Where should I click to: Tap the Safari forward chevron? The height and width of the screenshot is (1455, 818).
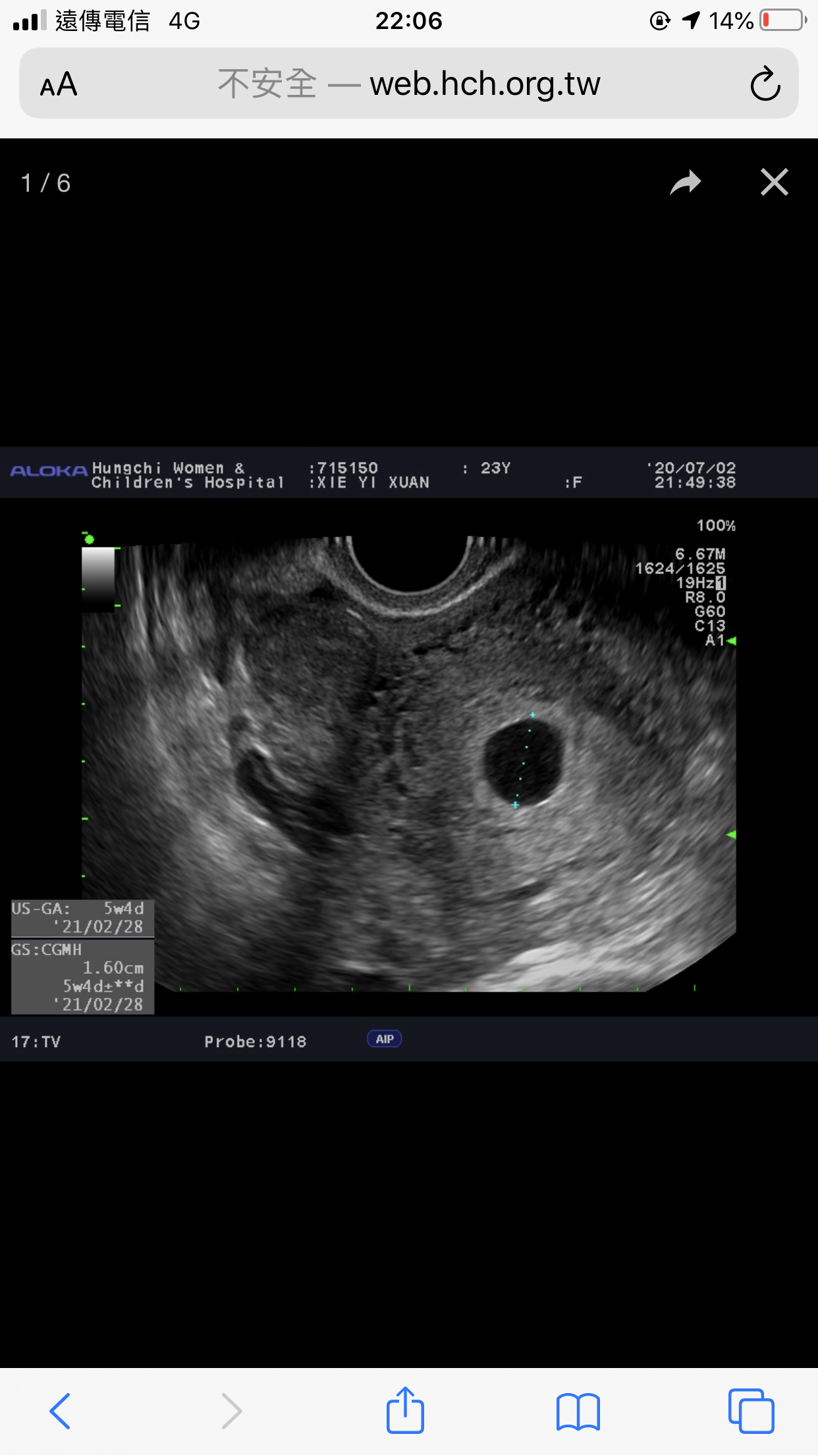pyautogui.click(x=231, y=1411)
